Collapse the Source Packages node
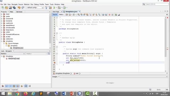 4,43
